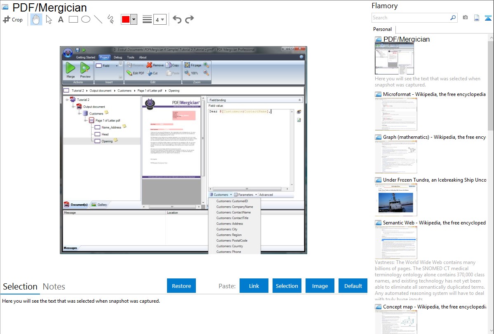The height and width of the screenshot is (334, 494).
Task: Click the Default paste button
Action: pyautogui.click(x=353, y=286)
